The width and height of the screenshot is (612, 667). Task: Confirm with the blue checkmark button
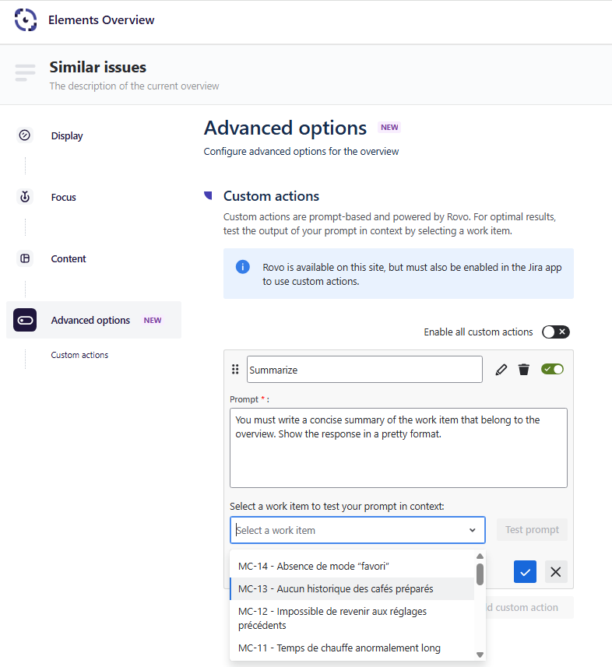525,572
